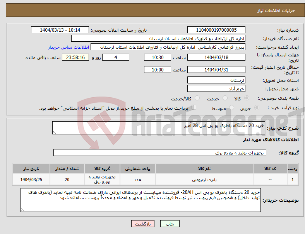Click the بازگشت back button
The width and height of the screenshot is (305, 234).
143,224
